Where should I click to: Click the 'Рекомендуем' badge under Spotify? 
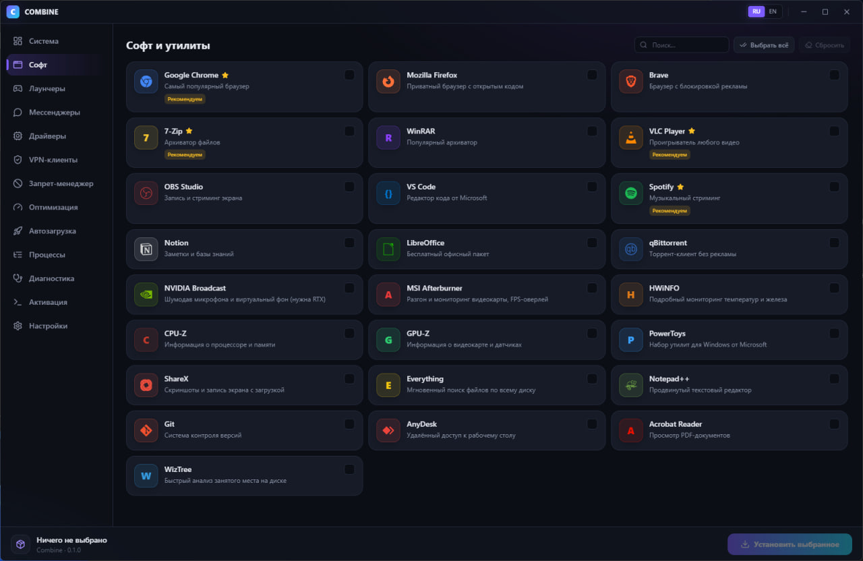[x=669, y=211]
